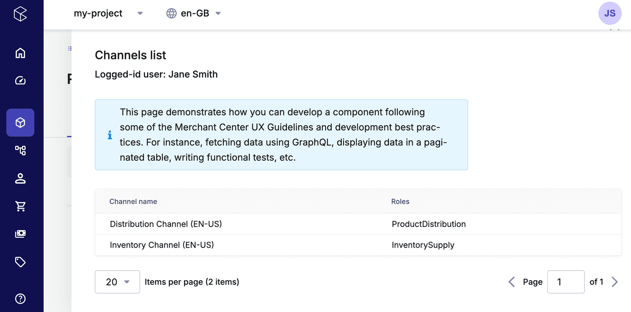
Task: Select the Inventory Channel (EN-US) row
Action: point(162,245)
